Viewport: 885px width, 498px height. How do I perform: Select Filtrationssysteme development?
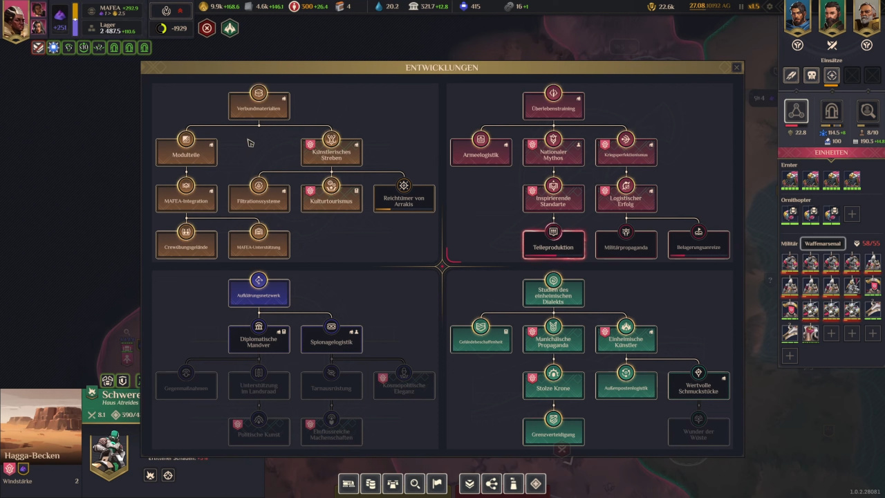pos(259,199)
